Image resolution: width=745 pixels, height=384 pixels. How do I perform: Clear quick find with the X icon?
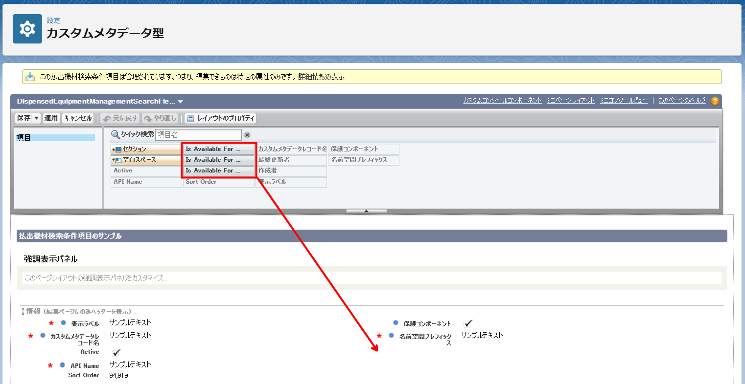(x=247, y=135)
